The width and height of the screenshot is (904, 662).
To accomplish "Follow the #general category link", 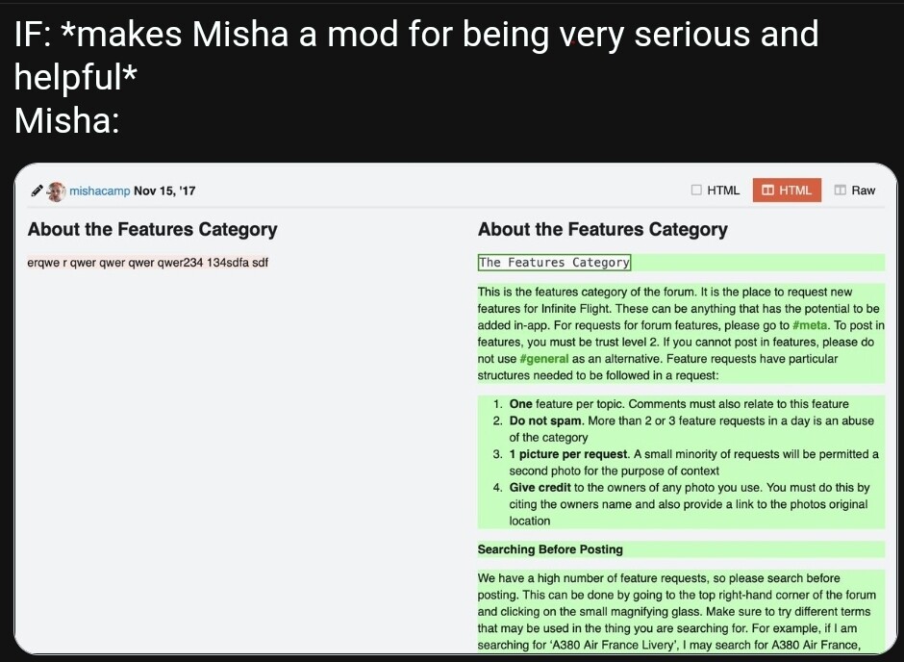I will pyautogui.click(x=543, y=359).
